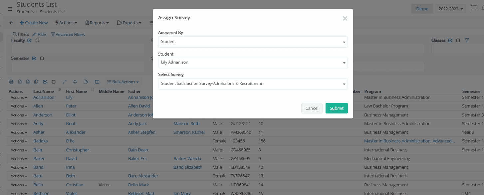Image resolution: width=484 pixels, height=195 pixels.
Task: Open Marison Beth mother link
Action: tap(186, 124)
